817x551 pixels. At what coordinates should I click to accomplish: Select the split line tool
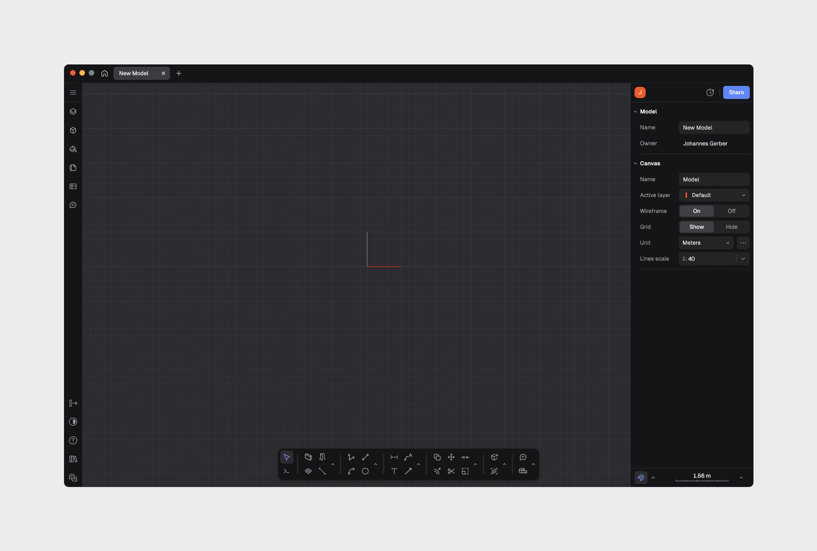coord(465,457)
